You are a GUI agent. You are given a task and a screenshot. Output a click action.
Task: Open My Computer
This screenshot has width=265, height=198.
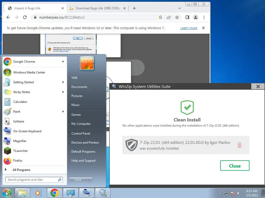click(81, 124)
